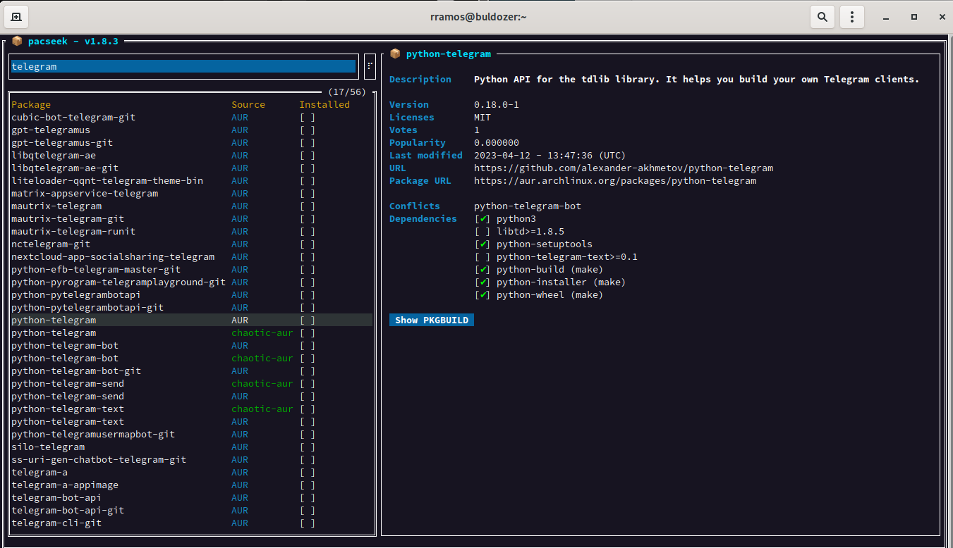This screenshot has height=548, width=953.
Task: Toggle install box for nctelegram-git
Action: pos(308,244)
